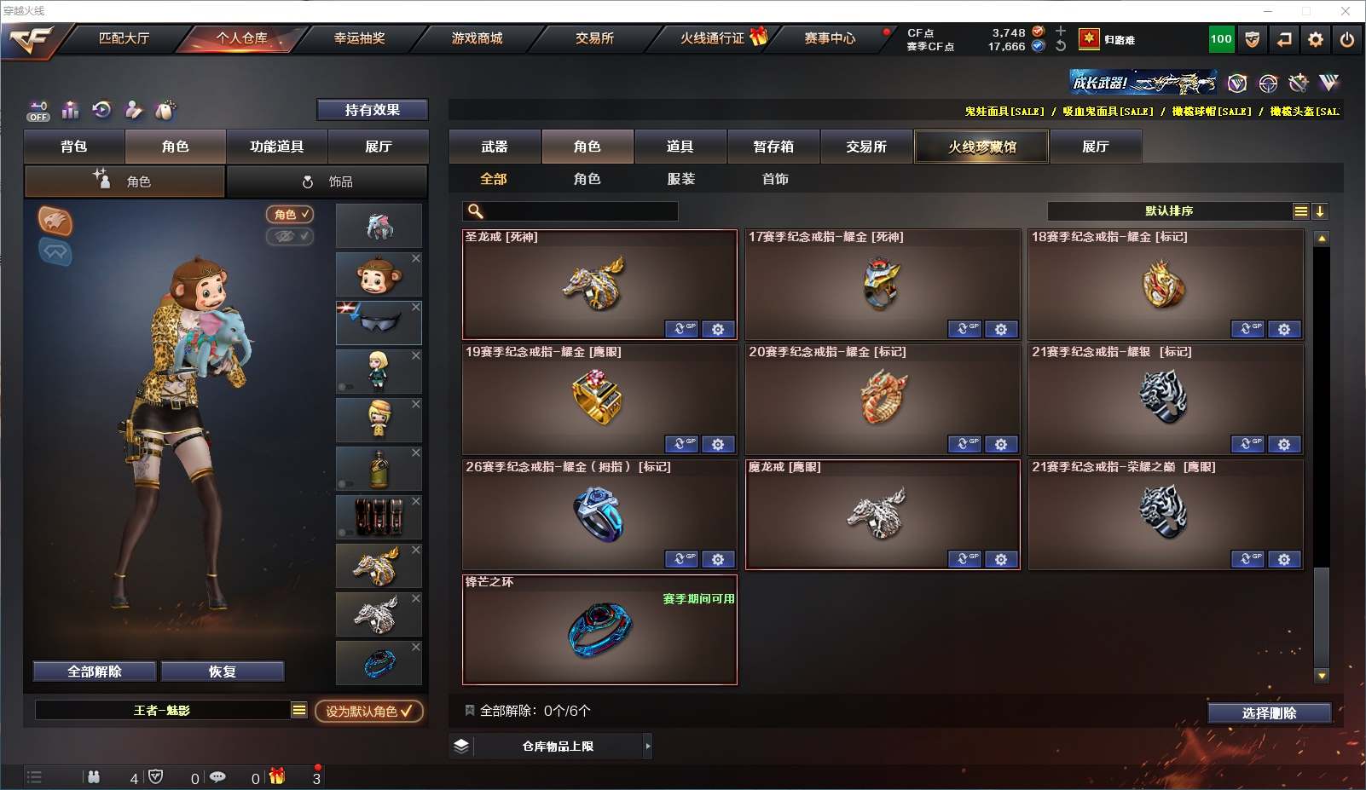Open gear settings on 圣龙戒 ring

tap(718, 329)
